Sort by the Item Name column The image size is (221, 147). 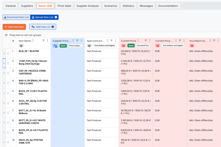coord(33,41)
